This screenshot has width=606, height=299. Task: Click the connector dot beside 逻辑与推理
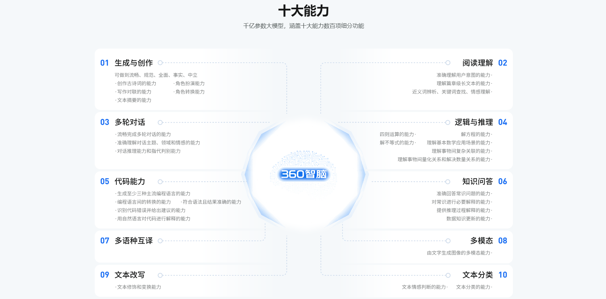point(447,122)
